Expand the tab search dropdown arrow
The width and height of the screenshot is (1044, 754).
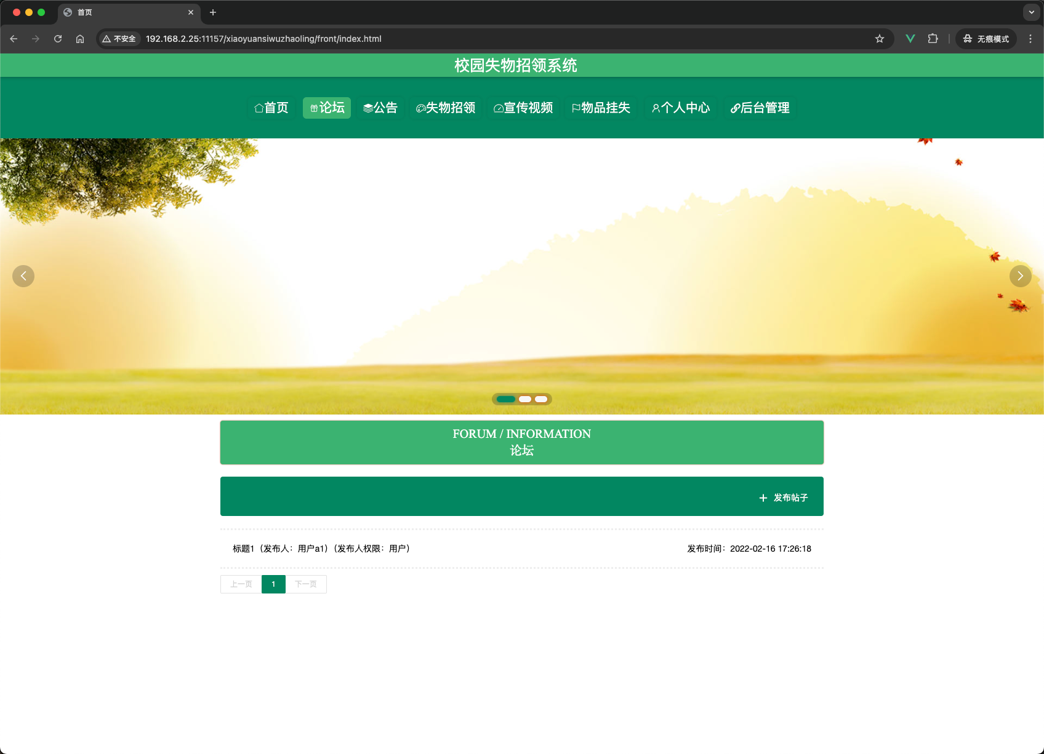coord(1032,12)
